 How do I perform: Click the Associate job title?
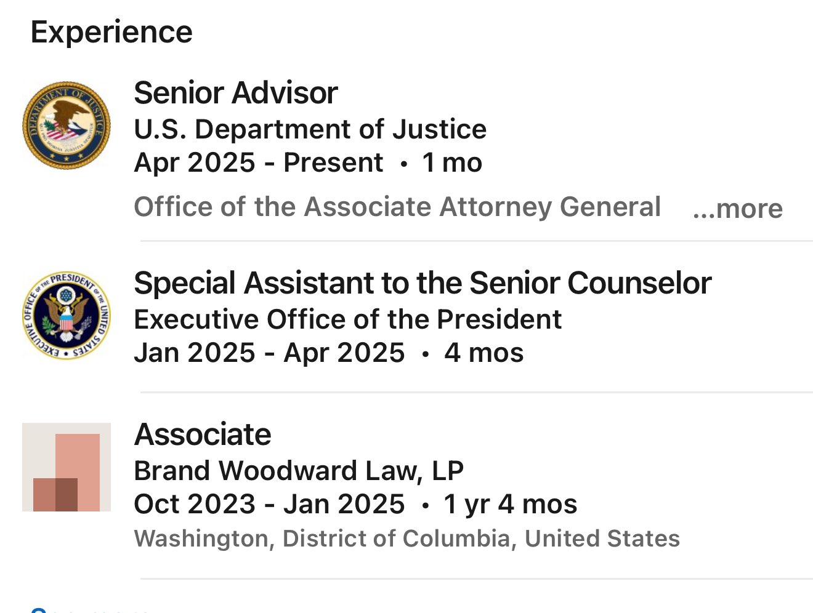pyautogui.click(x=203, y=434)
